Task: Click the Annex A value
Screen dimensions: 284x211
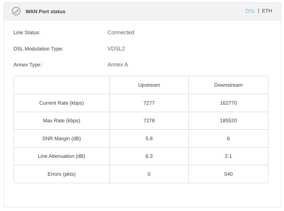Action: 118,65
